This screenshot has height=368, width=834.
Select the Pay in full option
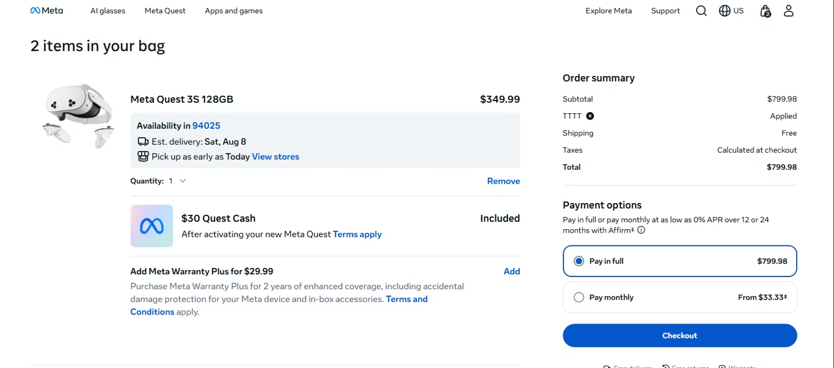coord(679,261)
